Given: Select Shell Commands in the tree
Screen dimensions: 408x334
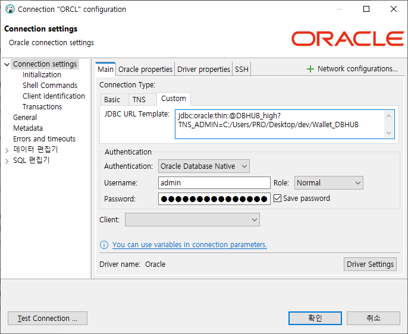Looking at the screenshot, I should point(50,86).
